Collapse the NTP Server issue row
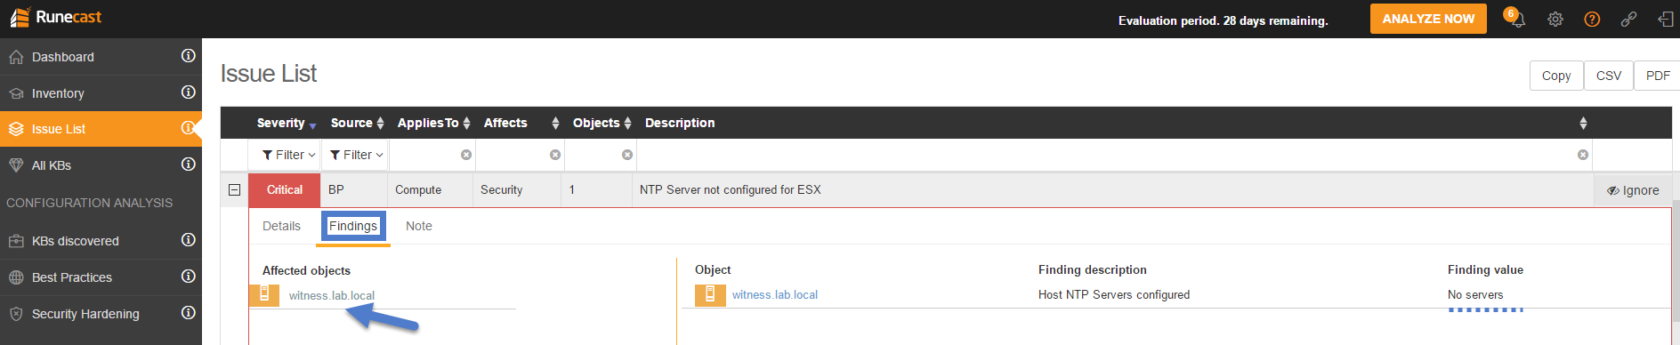Screen dimensions: 1680x345 tap(235, 189)
